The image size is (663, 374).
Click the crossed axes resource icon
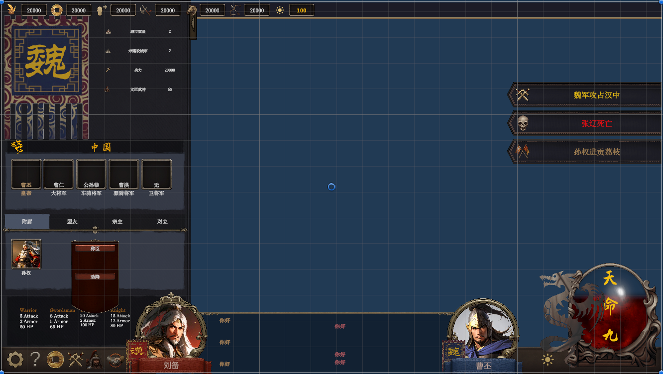pyautogui.click(x=145, y=9)
